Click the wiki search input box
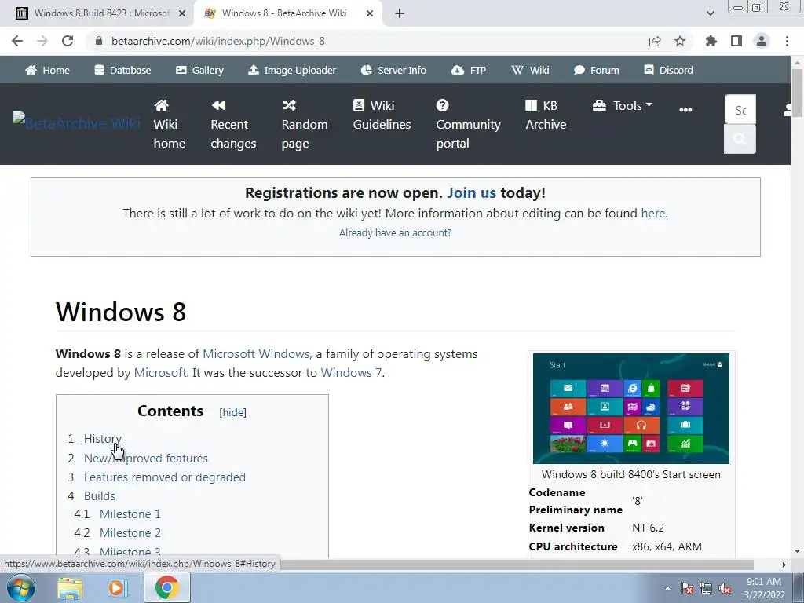This screenshot has width=804, height=603. 740,110
